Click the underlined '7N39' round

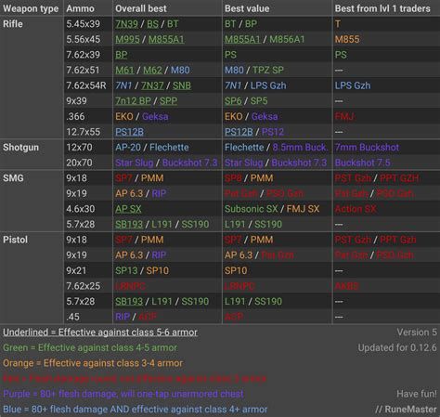126,24
